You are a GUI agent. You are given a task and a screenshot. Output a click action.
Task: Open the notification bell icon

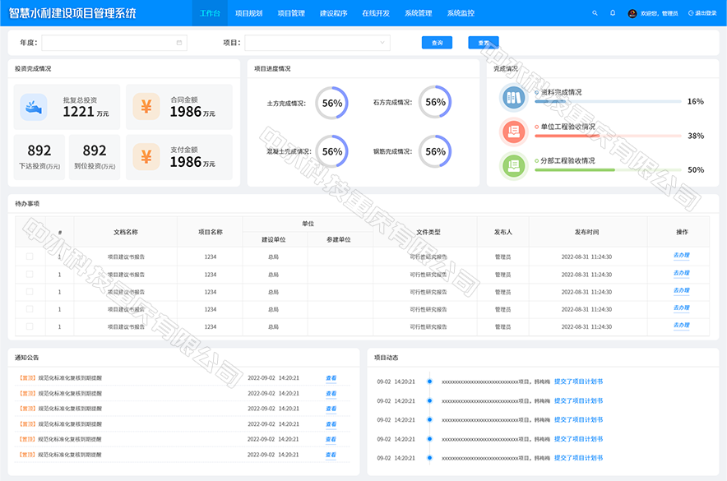tap(613, 13)
